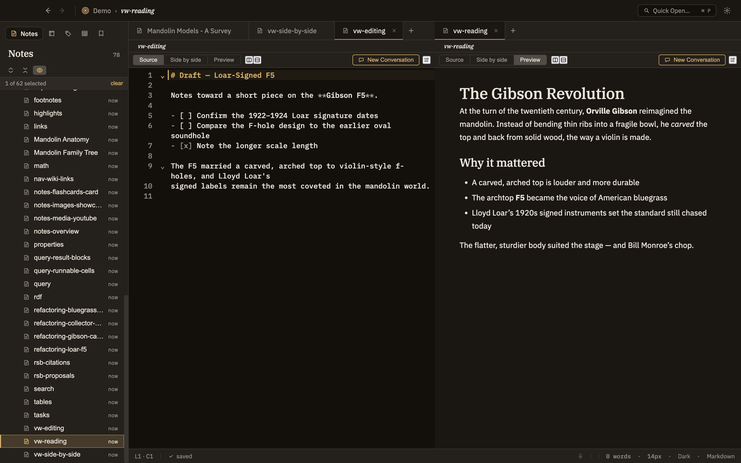
Task: Open the Mandolin Anatomy note
Action: 62,140
